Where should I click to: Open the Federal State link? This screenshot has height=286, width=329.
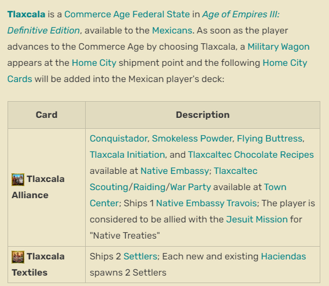161,14
